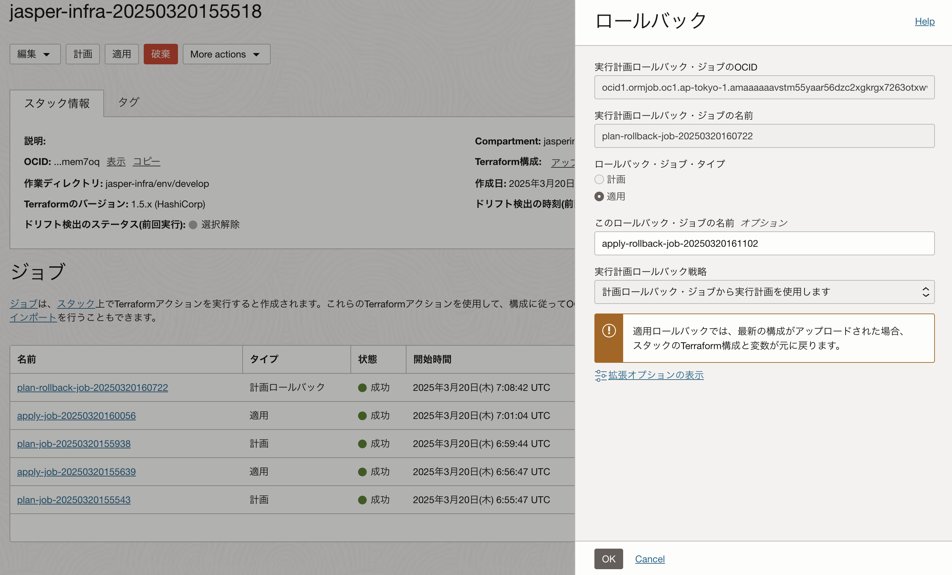Select the 計画 rollback job type
952x575 pixels.
tap(599, 179)
